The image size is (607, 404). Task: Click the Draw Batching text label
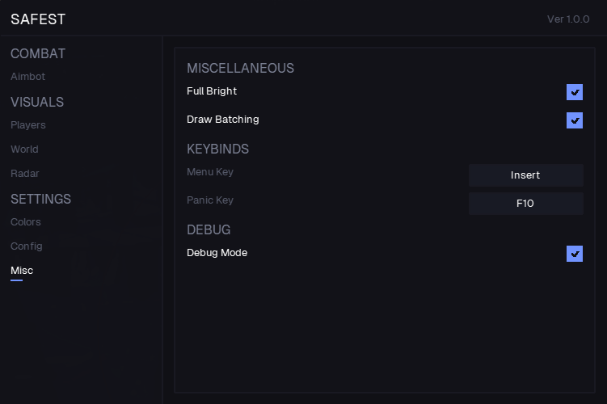click(223, 120)
